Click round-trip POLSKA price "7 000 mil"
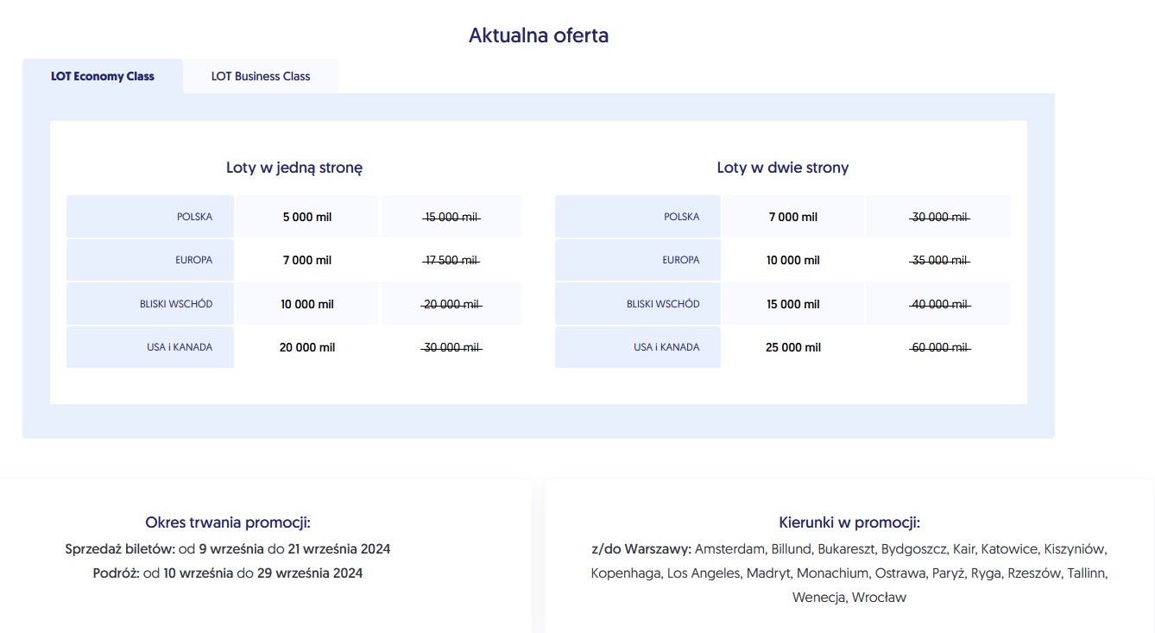This screenshot has width=1155, height=633. (x=793, y=217)
